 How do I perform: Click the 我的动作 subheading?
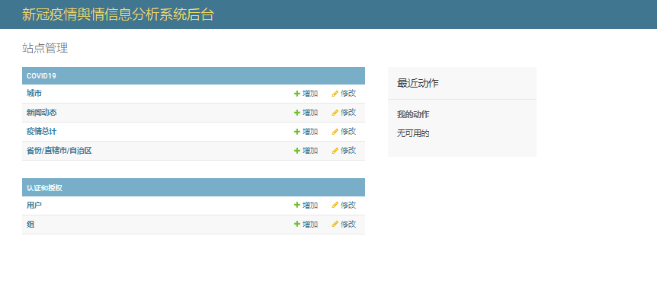(x=412, y=114)
